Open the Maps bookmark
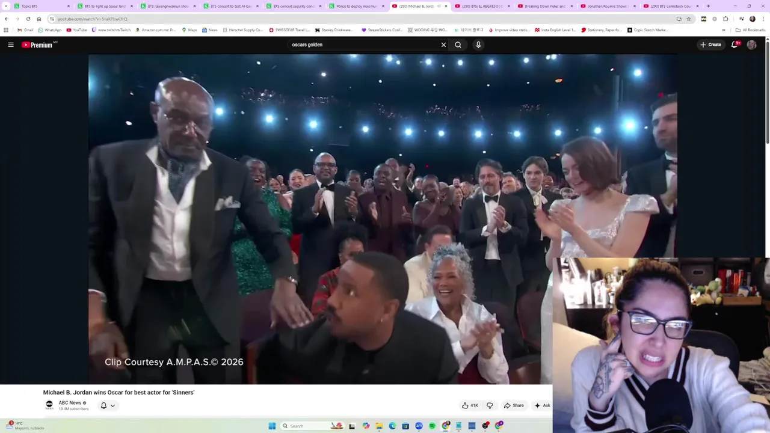Viewport: 770px width, 433px height. point(189,29)
